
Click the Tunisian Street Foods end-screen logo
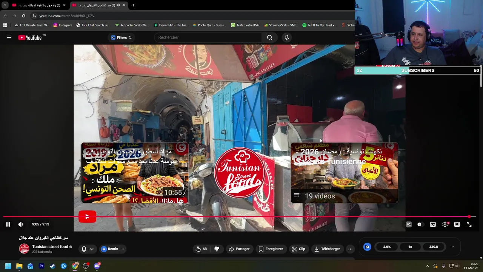point(239,173)
